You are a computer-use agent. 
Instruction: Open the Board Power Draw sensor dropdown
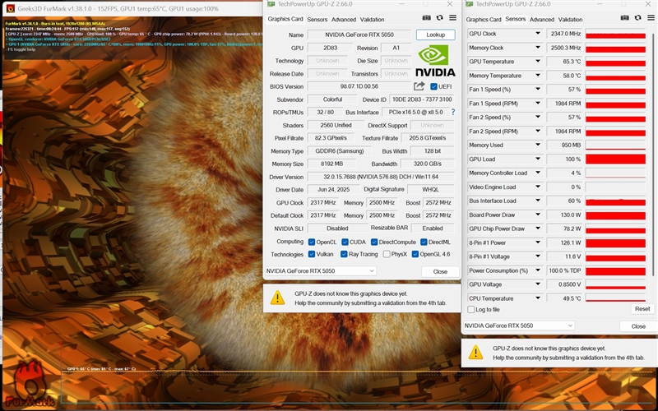538,215
